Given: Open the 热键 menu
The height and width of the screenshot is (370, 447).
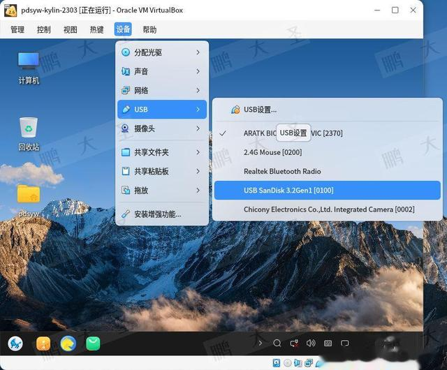Looking at the screenshot, I should pyautogui.click(x=96, y=29).
